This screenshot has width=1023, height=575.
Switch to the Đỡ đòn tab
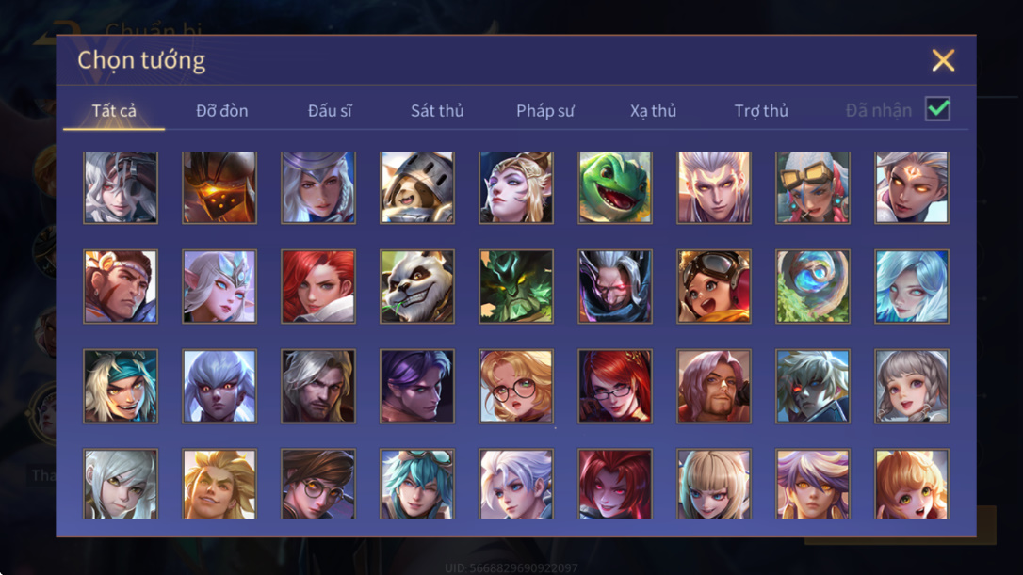(x=221, y=111)
